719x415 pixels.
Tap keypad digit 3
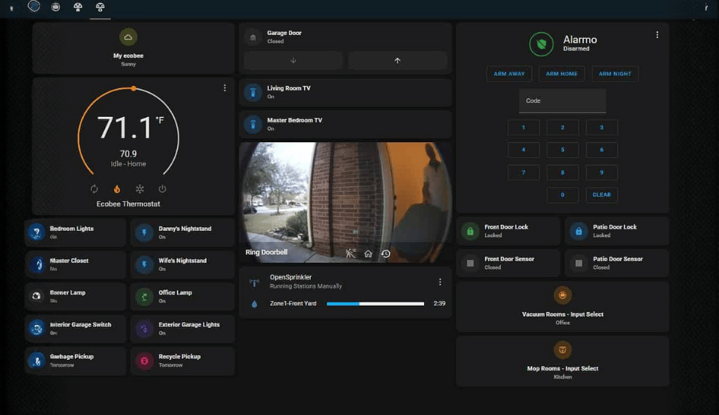click(601, 127)
